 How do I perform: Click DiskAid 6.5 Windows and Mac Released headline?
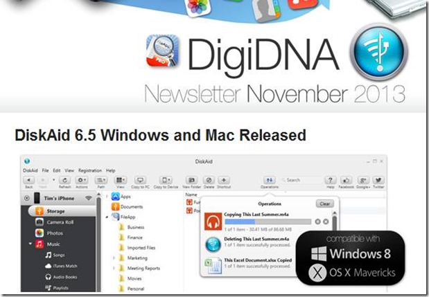tap(160, 135)
